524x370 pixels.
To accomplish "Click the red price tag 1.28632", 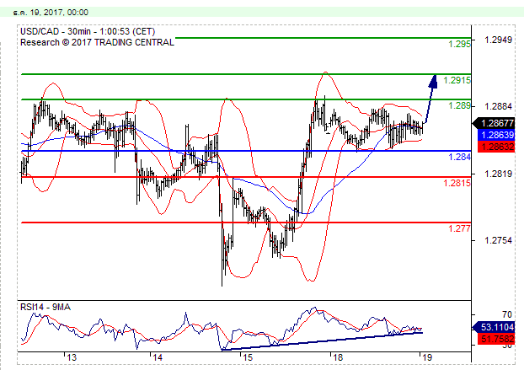I will click(x=496, y=147).
